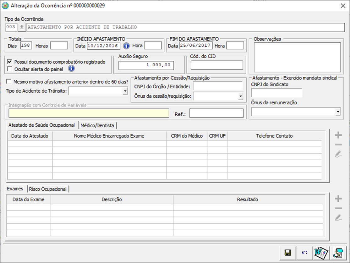
Task: Edit row in Atestado de Saúde Ocupacional table
Action: pyautogui.click(x=338, y=154)
